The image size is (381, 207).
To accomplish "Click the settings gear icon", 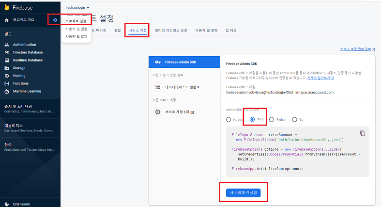I will click(x=55, y=20).
